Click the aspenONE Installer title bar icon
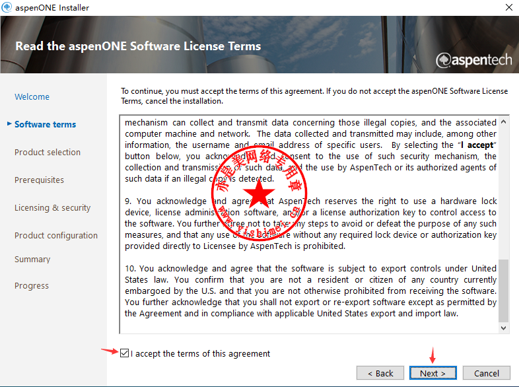This screenshot has height=387, width=519. (7, 7)
